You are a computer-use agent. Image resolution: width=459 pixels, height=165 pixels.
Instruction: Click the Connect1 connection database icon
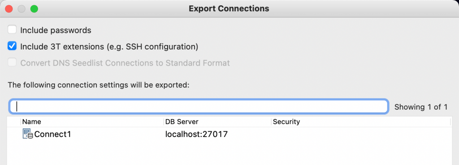(x=28, y=134)
